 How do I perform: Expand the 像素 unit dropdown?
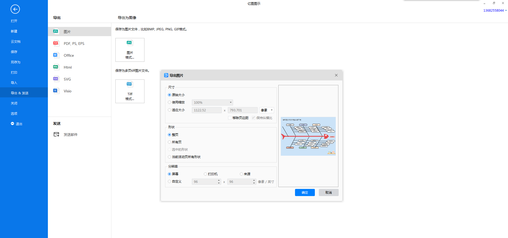pyautogui.click(x=266, y=110)
